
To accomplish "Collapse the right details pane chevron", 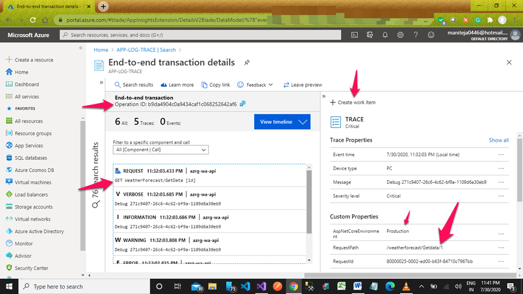I will [324, 97].
